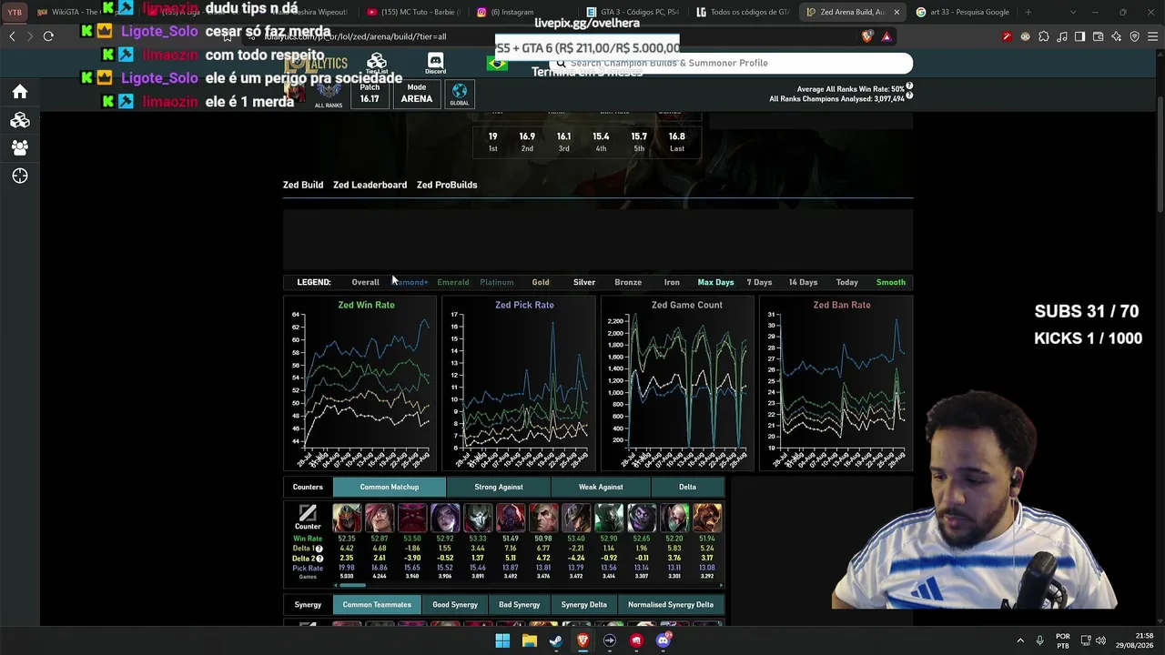Select the counters Delta tab
Viewport: 1165px width, 655px height.
pyautogui.click(x=687, y=487)
